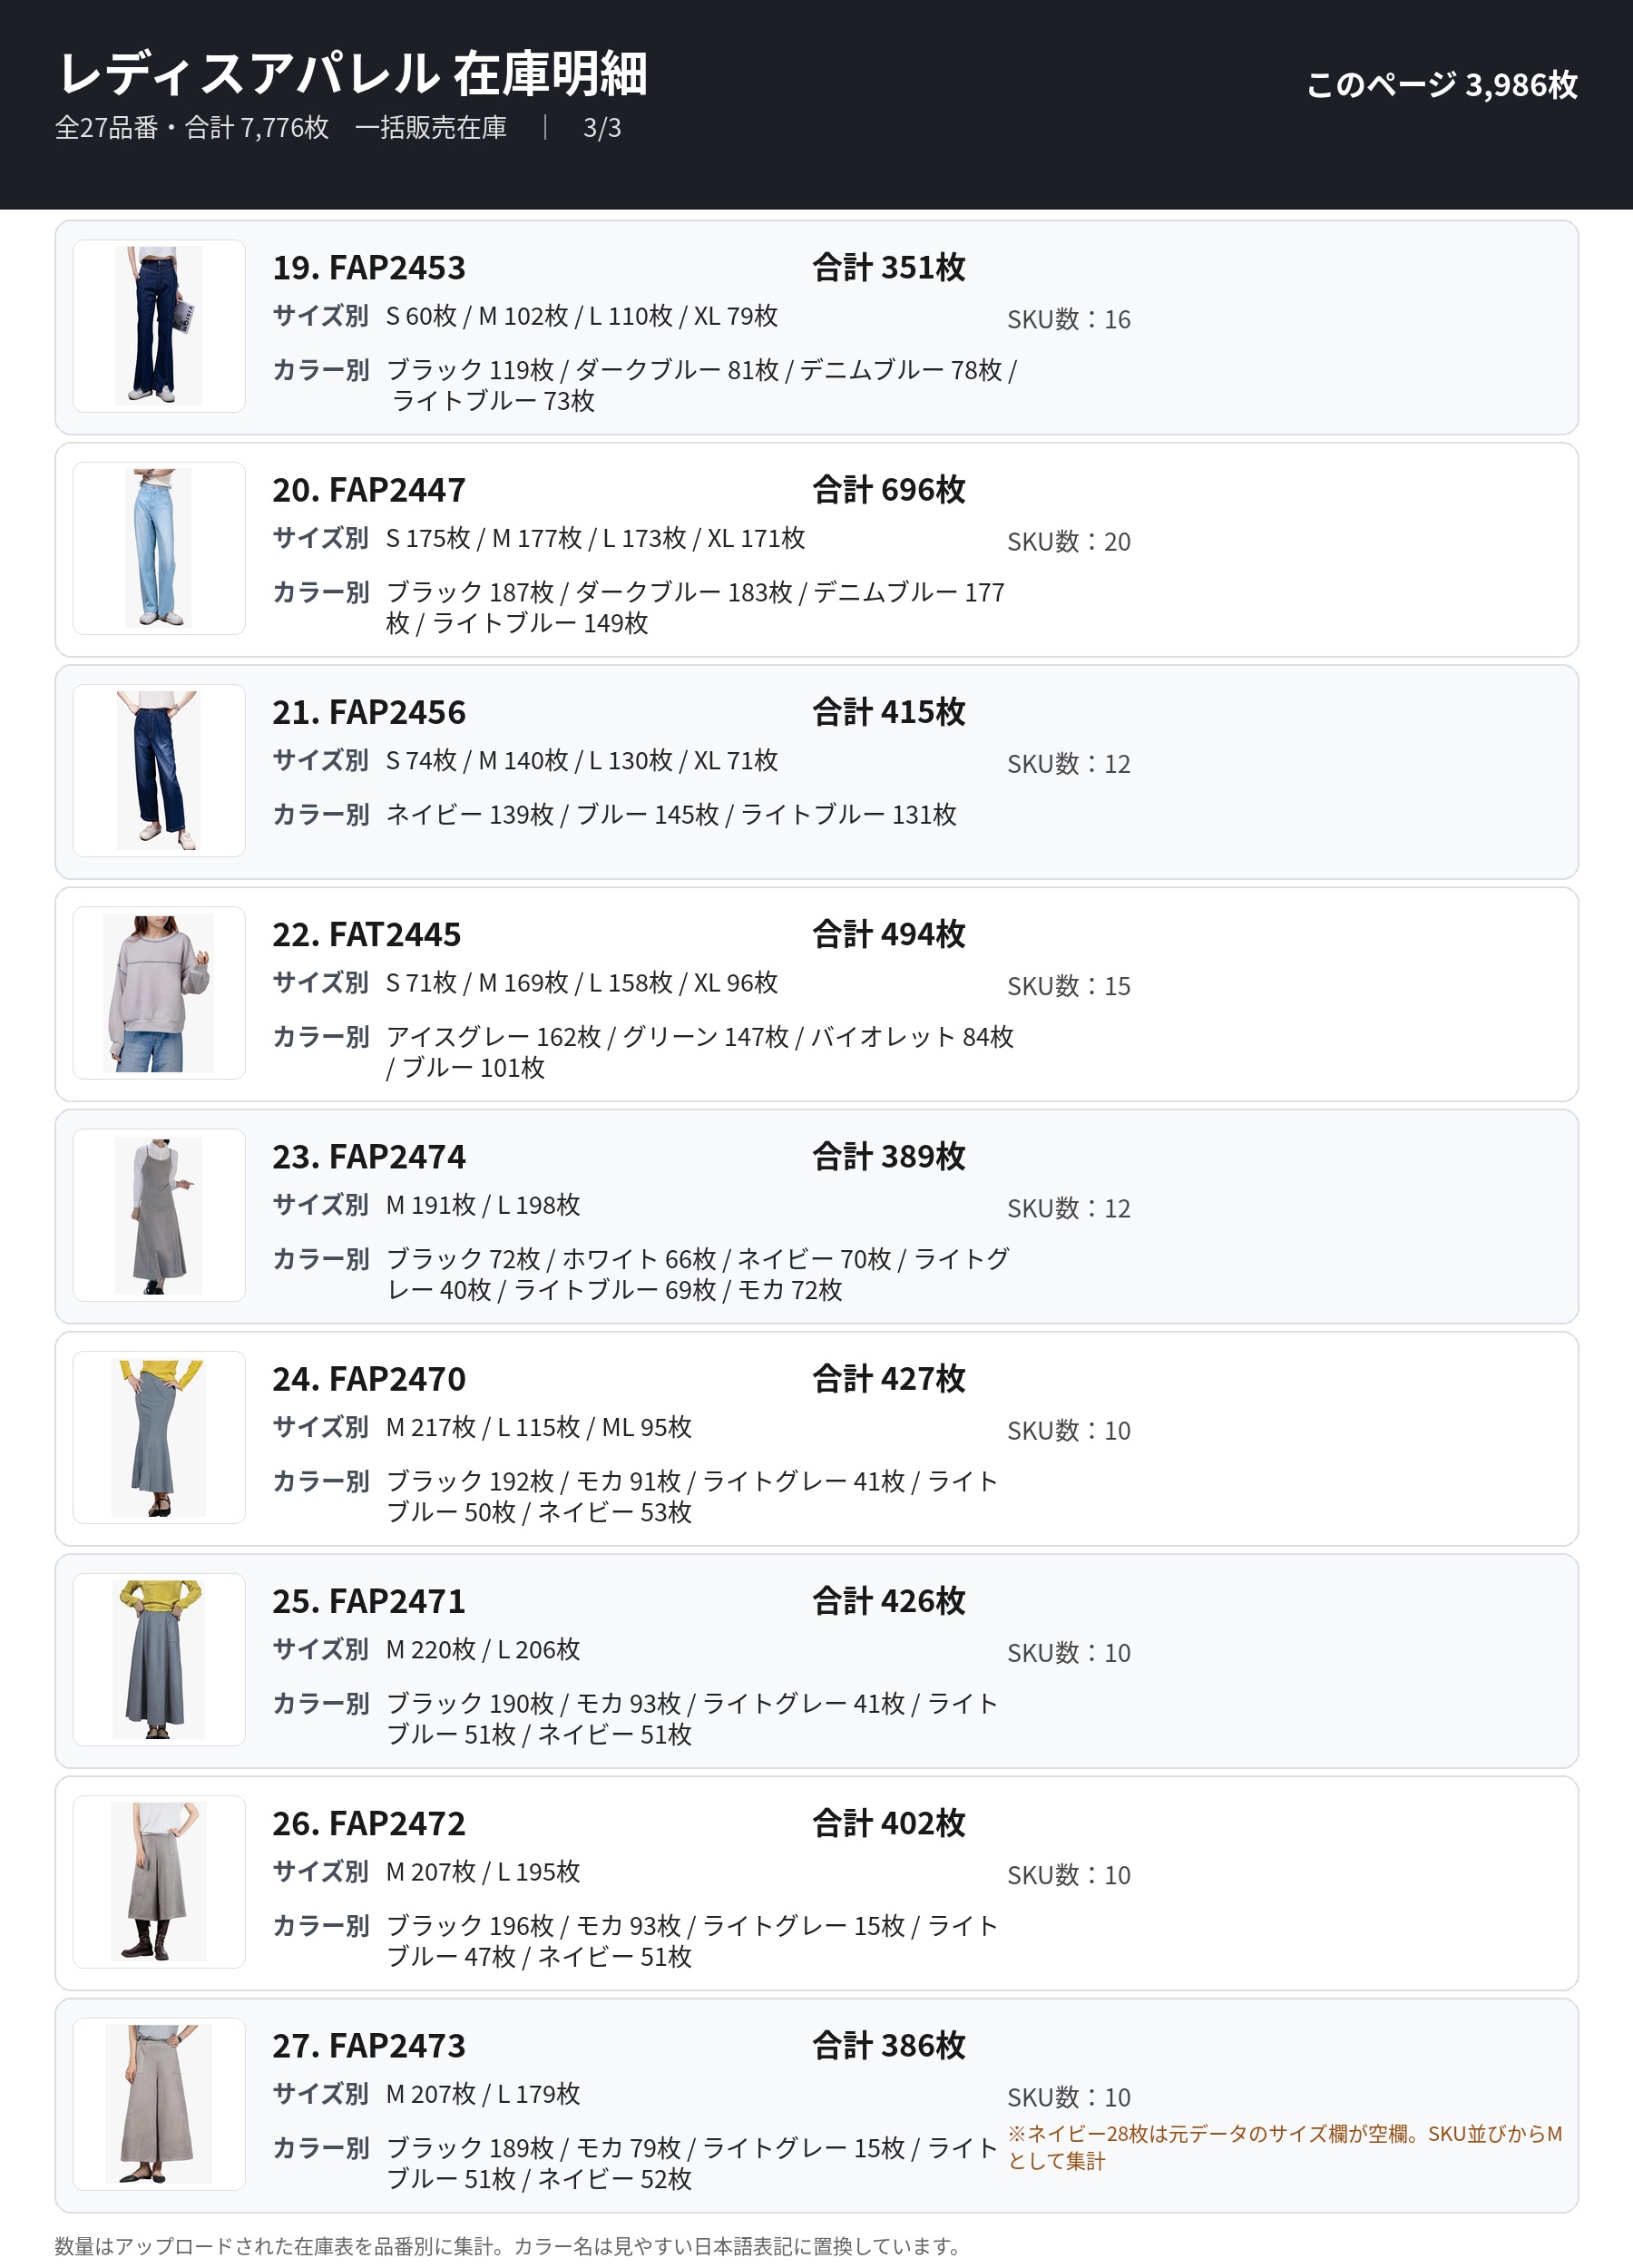The height and width of the screenshot is (2268, 1633).
Task: Select the 22. FAT2445 item title
Action: click(x=366, y=935)
